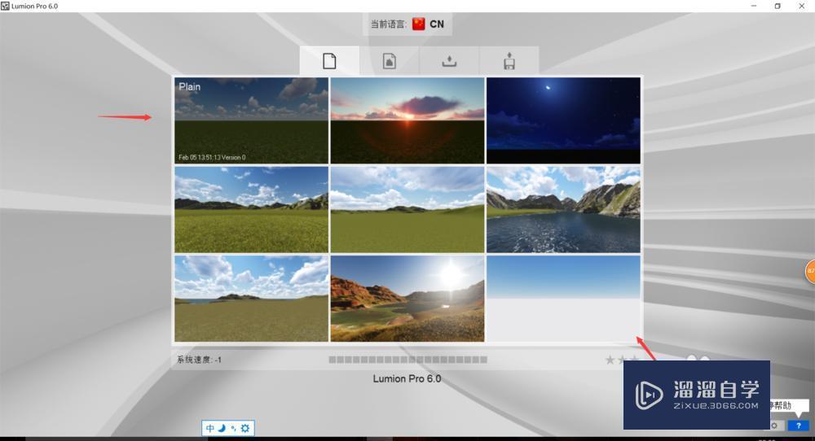This screenshot has height=441, width=815.
Task: Switch to the Examples tab with house document icon
Action: (x=390, y=61)
